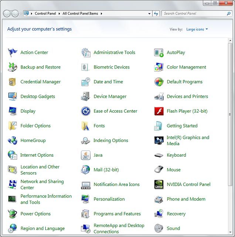The width and height of the screenshot is (235, 237).
Task: Open the Mouse icon
Action: click(x=159, y=169)
